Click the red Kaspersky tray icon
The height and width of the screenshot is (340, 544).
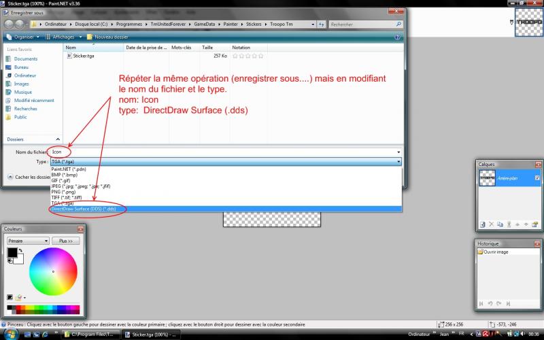[486, 334]
